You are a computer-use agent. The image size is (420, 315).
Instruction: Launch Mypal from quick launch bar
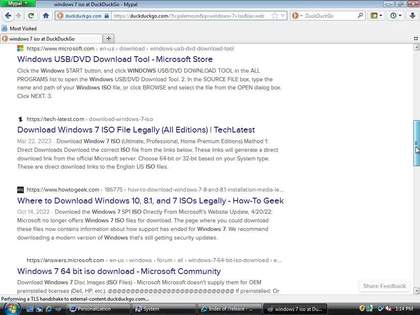click(x=58, y=309)
